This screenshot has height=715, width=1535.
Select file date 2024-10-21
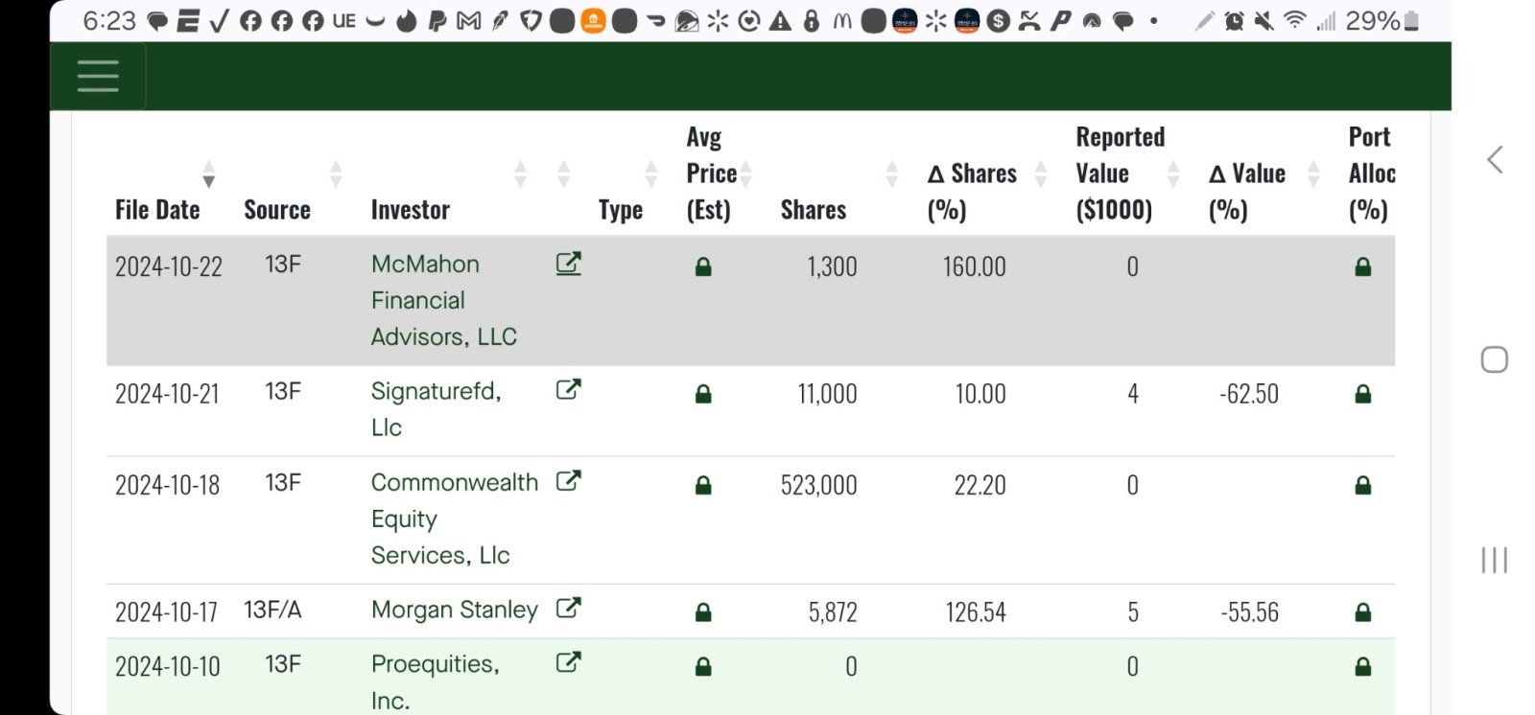168,394
